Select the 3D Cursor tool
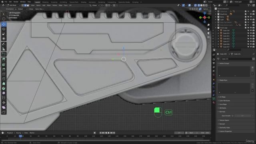The height and width of the screenshot is (144, 256). pyautogui.click(x=4, y=19)
